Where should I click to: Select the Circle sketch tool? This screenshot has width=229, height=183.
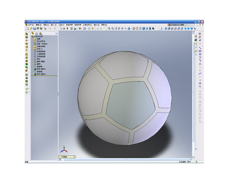(x=200, y=54)
